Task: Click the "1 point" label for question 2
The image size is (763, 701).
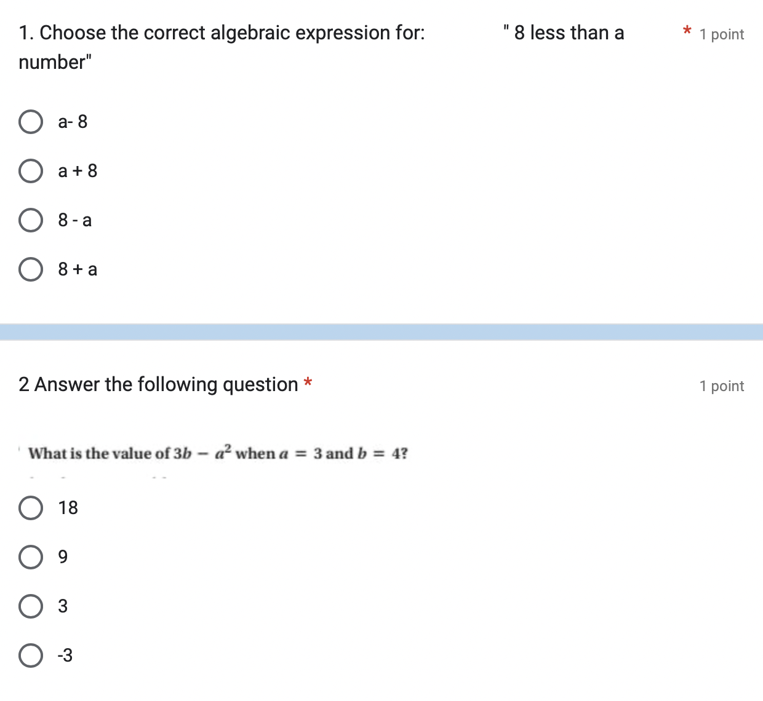Action: pos(721,386)
